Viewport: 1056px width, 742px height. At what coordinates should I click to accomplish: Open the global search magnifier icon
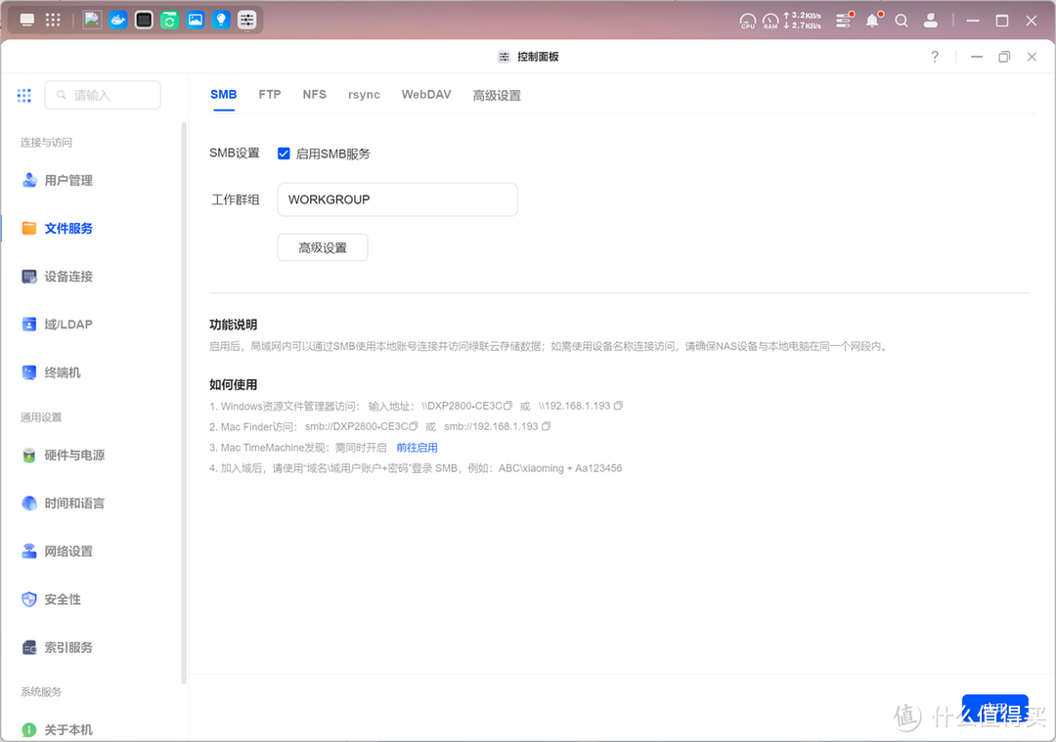[902, 20]
